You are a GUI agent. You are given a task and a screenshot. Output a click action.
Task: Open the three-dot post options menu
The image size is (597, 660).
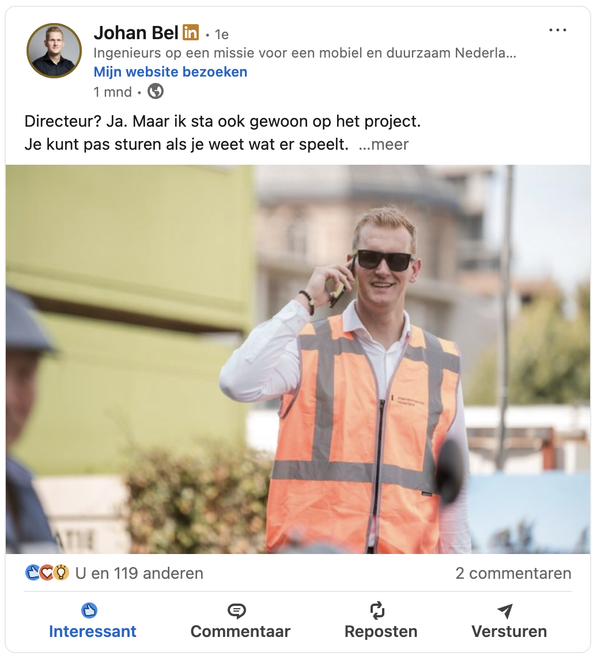557,31
